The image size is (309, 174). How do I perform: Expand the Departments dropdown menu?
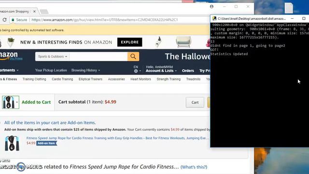pyautogui.click(x=9, y=70)
